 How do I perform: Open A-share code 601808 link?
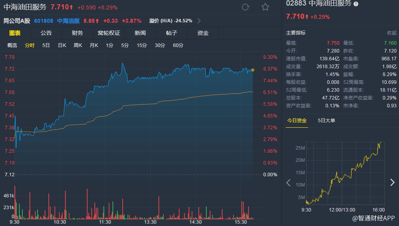coord(44,21)
